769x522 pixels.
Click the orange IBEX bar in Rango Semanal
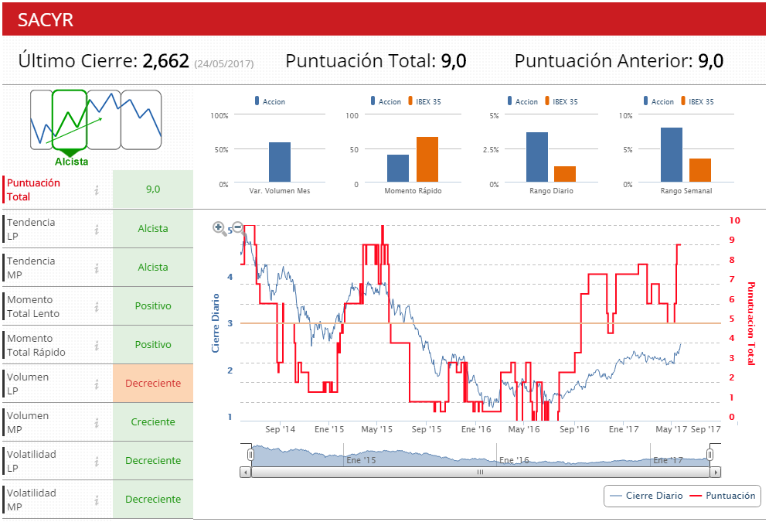[x=700, y=170]
